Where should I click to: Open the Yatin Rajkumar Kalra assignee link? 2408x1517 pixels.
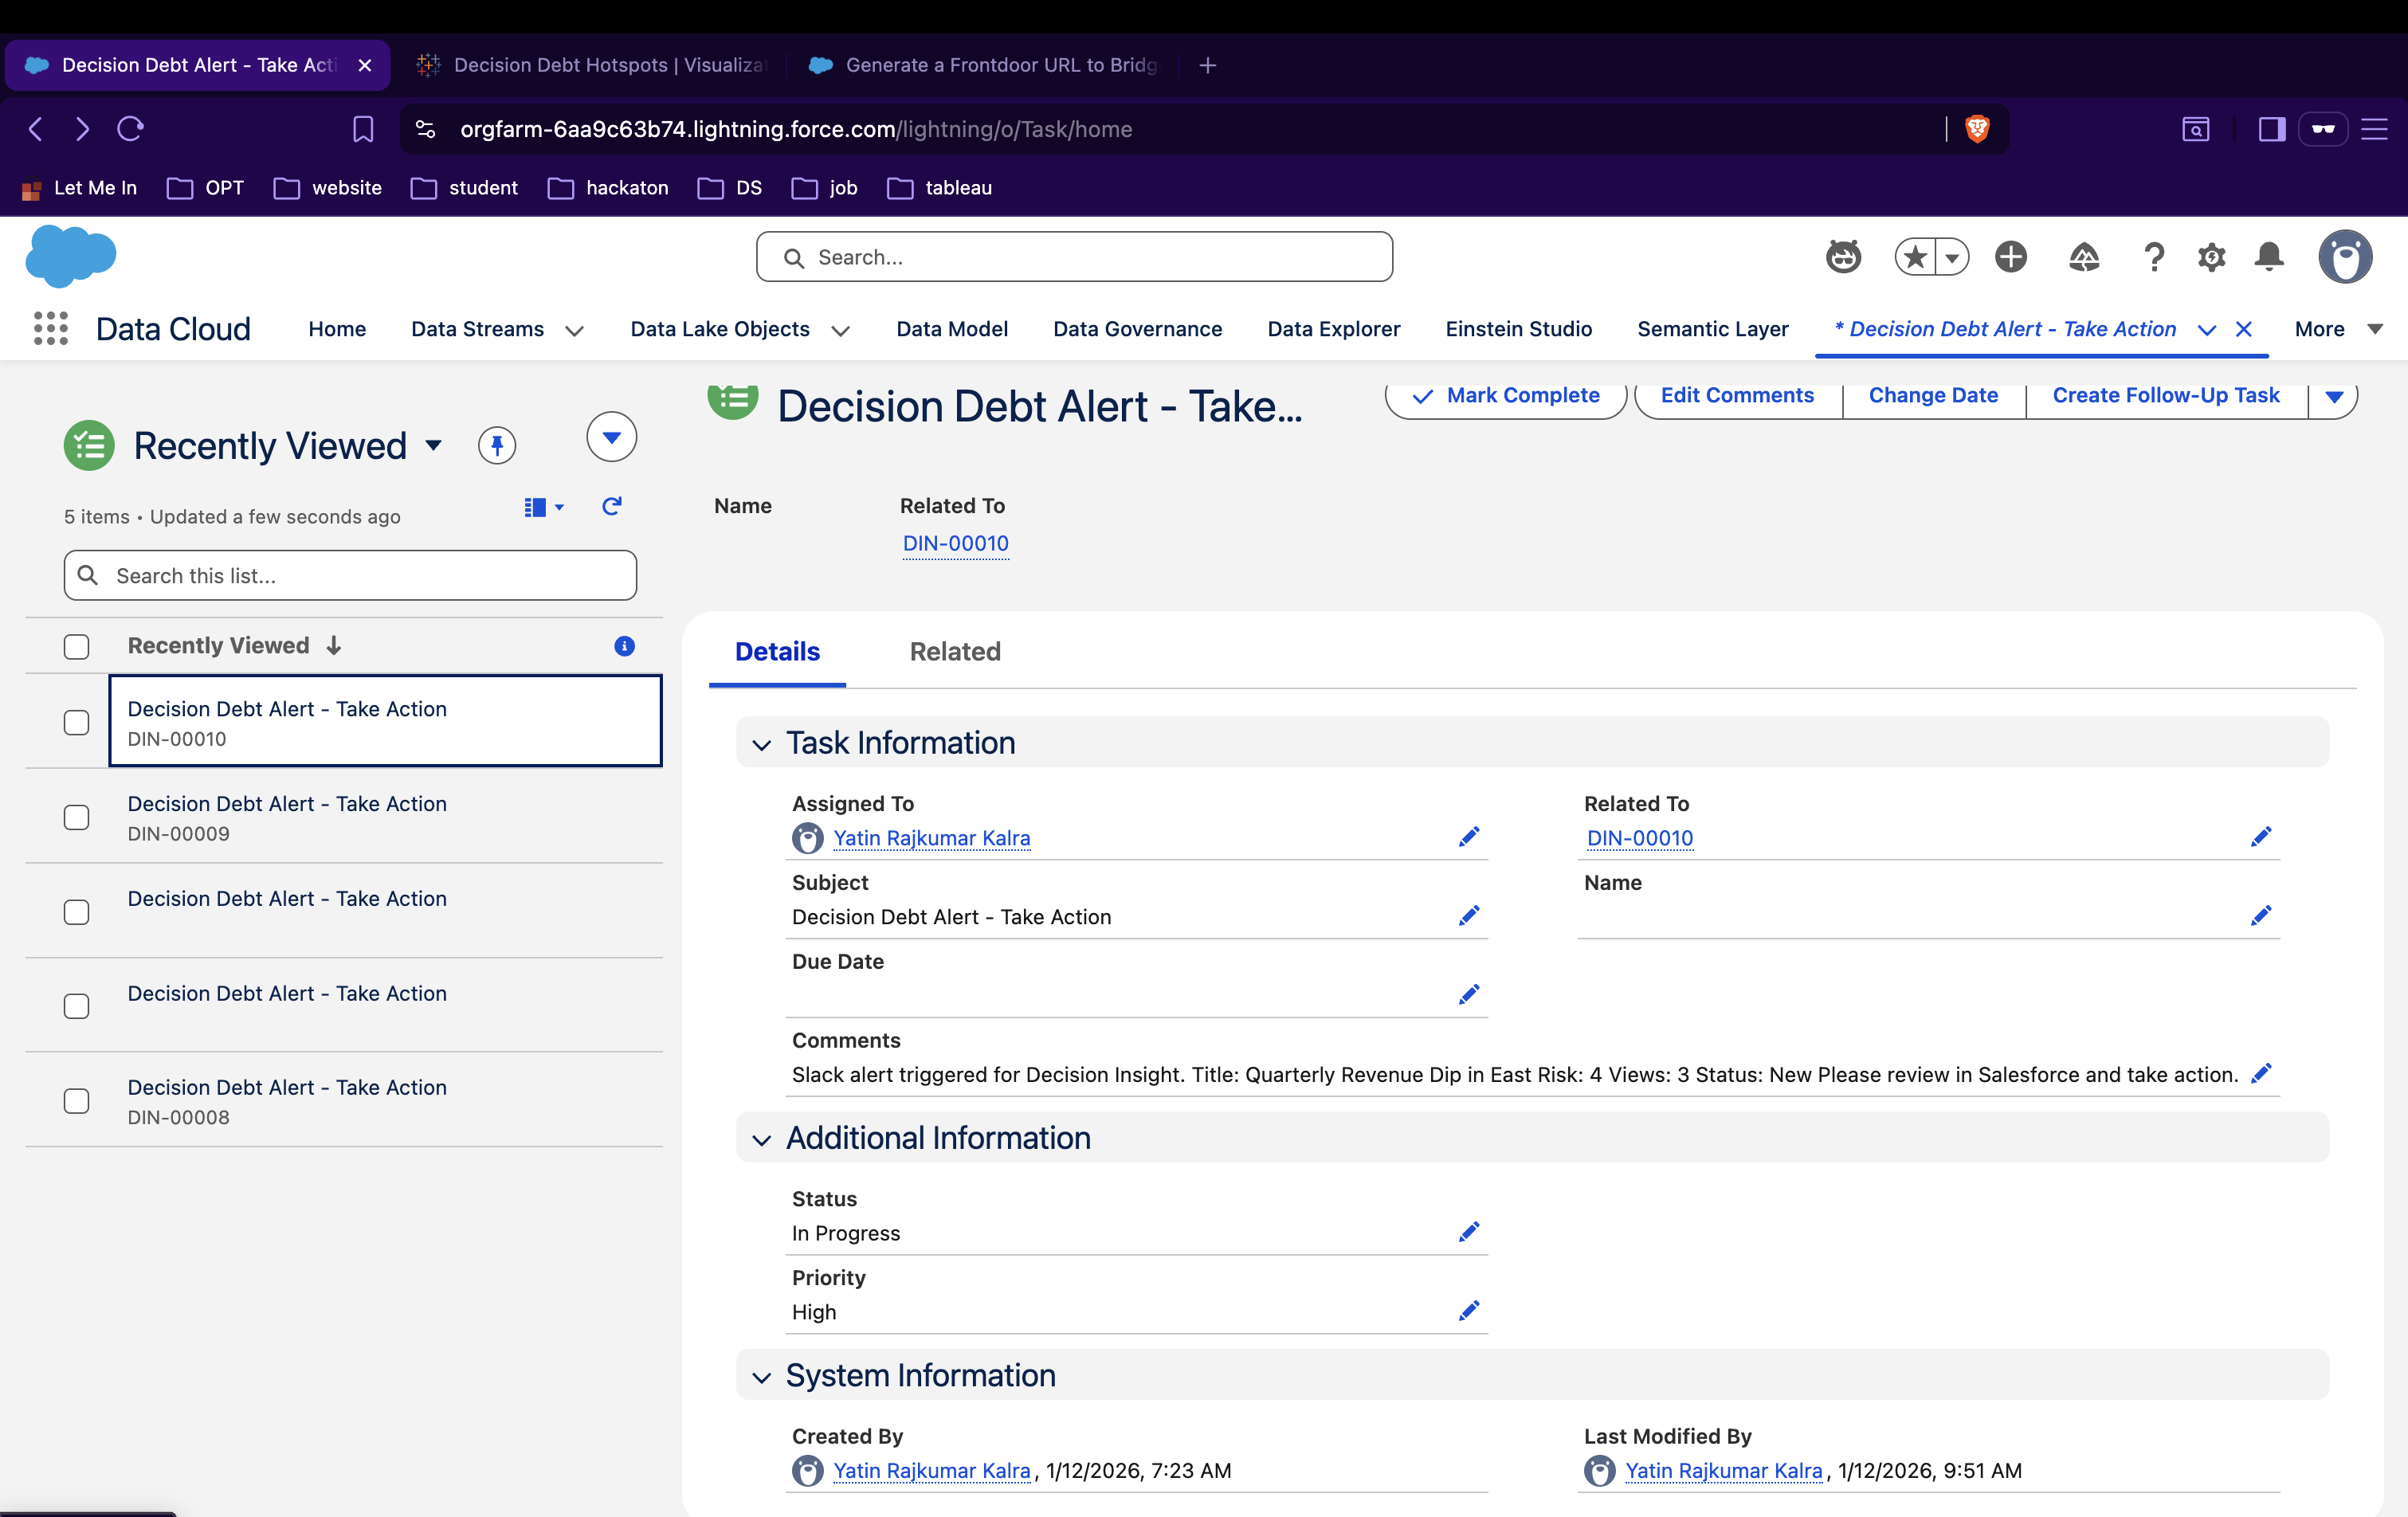[x=931, y=838]
